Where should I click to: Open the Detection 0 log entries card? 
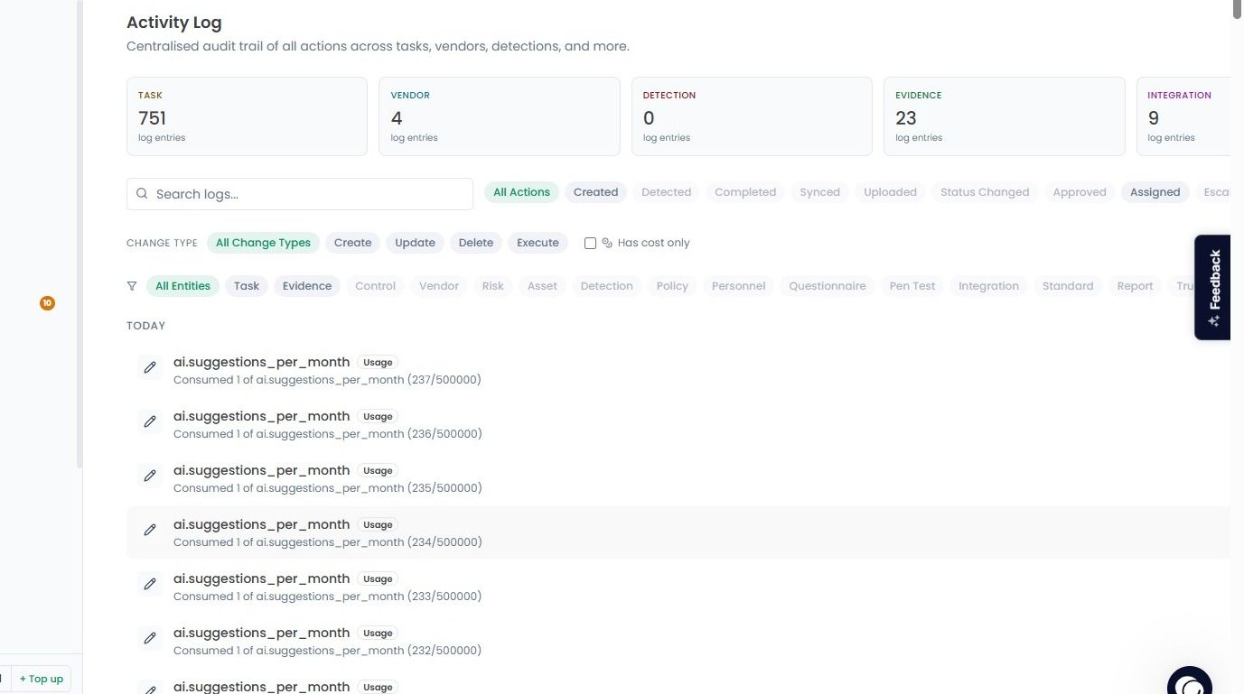752,116
